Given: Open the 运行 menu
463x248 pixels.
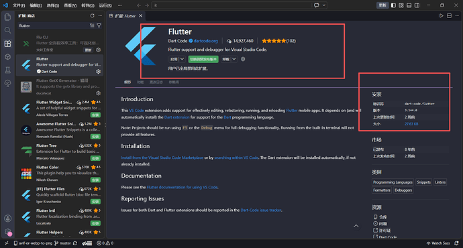Looking at the screenshot, I should coord(105,5).
